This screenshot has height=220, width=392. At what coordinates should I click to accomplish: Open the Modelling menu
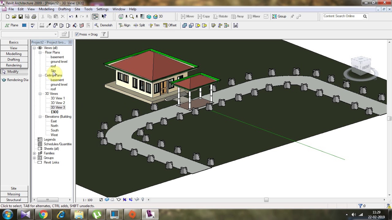(x=47, y=9)
